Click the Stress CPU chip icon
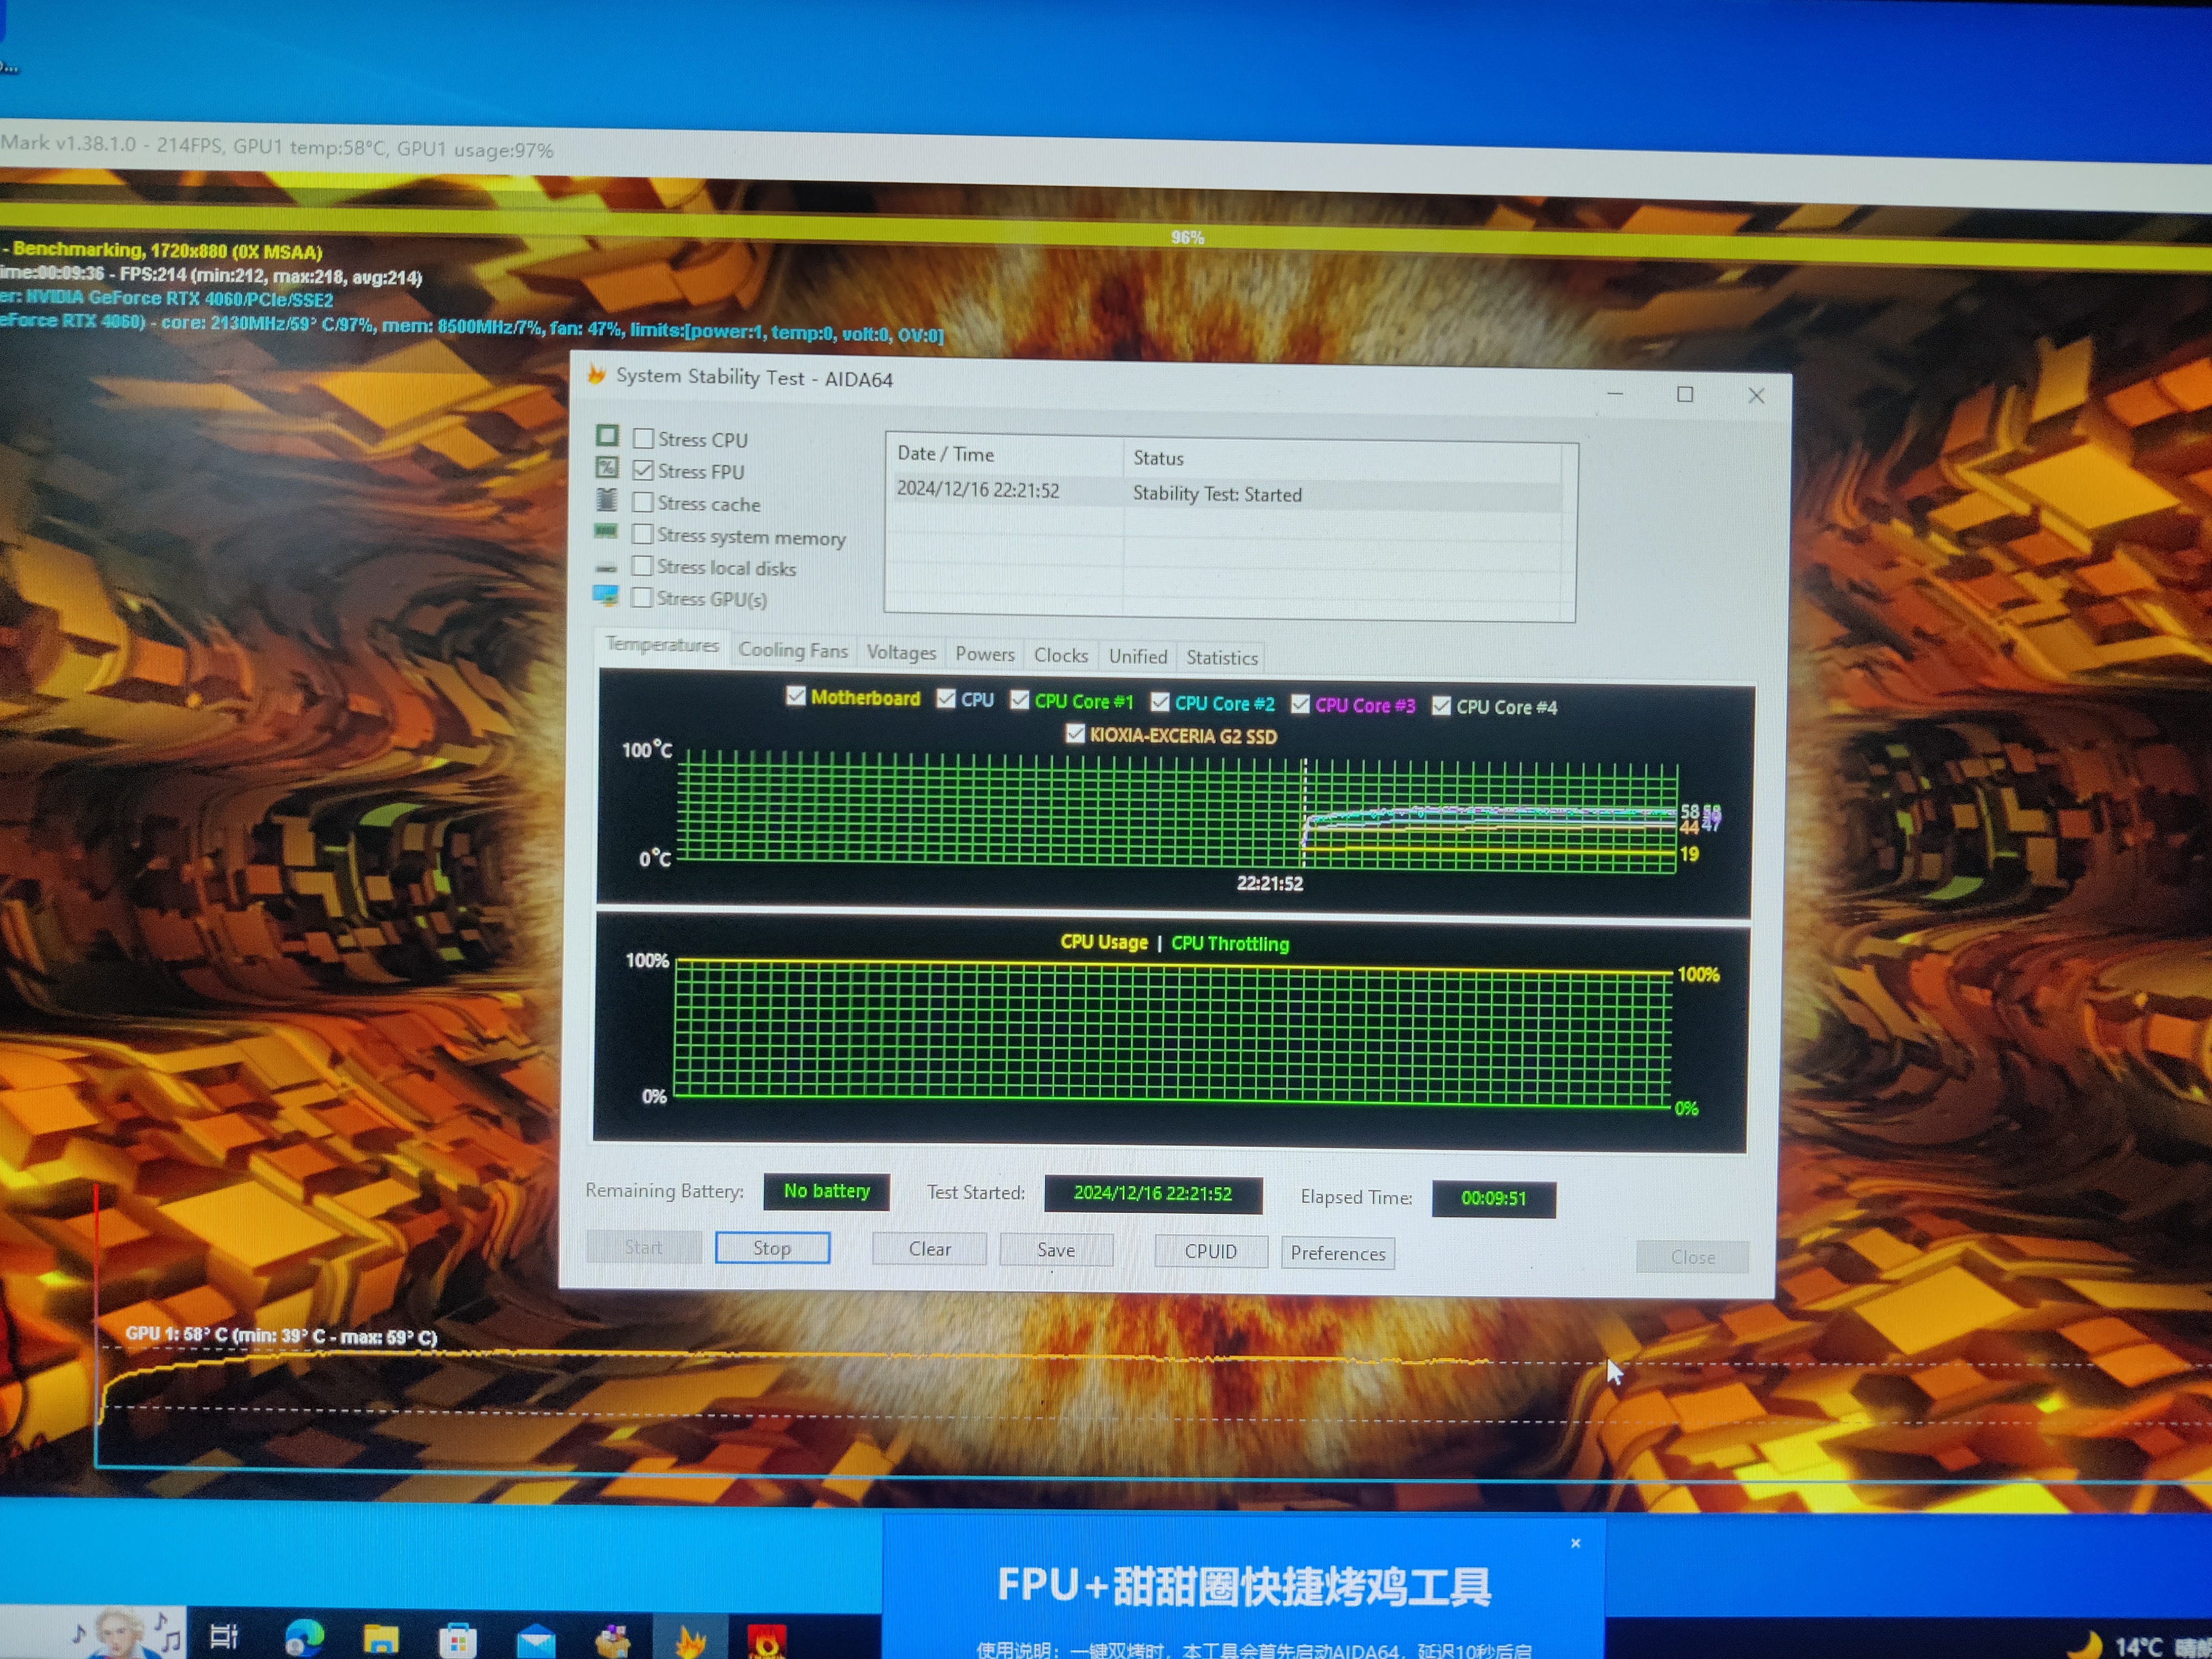This screenshot has width=2212, height=1659. [x=607, y=436]
